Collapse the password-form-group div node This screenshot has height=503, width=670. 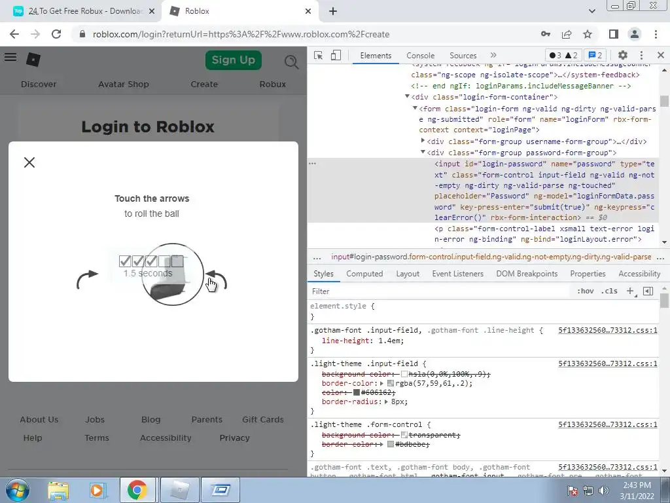[x=423, y=152]
